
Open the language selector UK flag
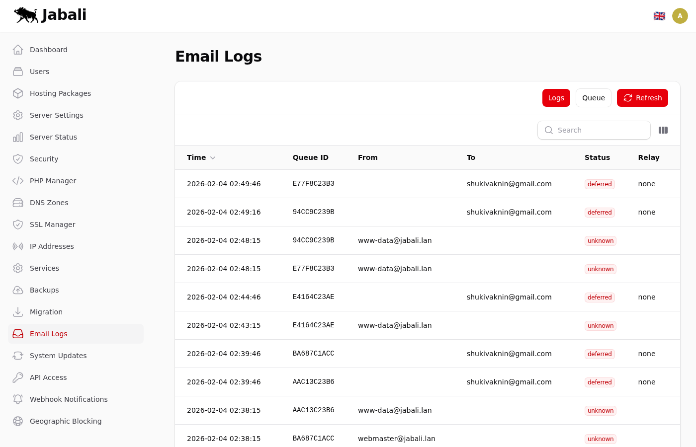tap(659, 16)
